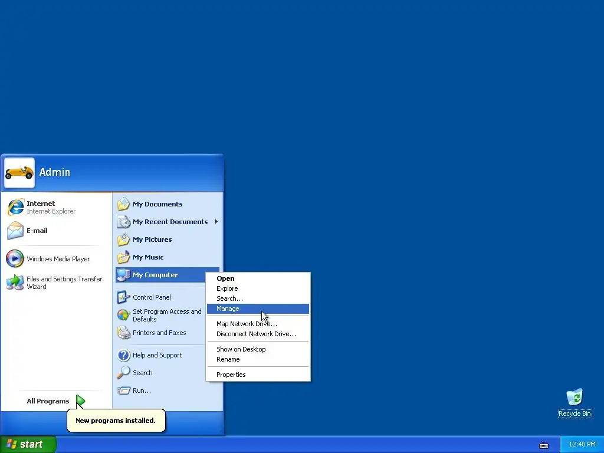This screenshot has width=604, height=453.
Task: Click the My Recent Documents icon
Action: (124, 222)
